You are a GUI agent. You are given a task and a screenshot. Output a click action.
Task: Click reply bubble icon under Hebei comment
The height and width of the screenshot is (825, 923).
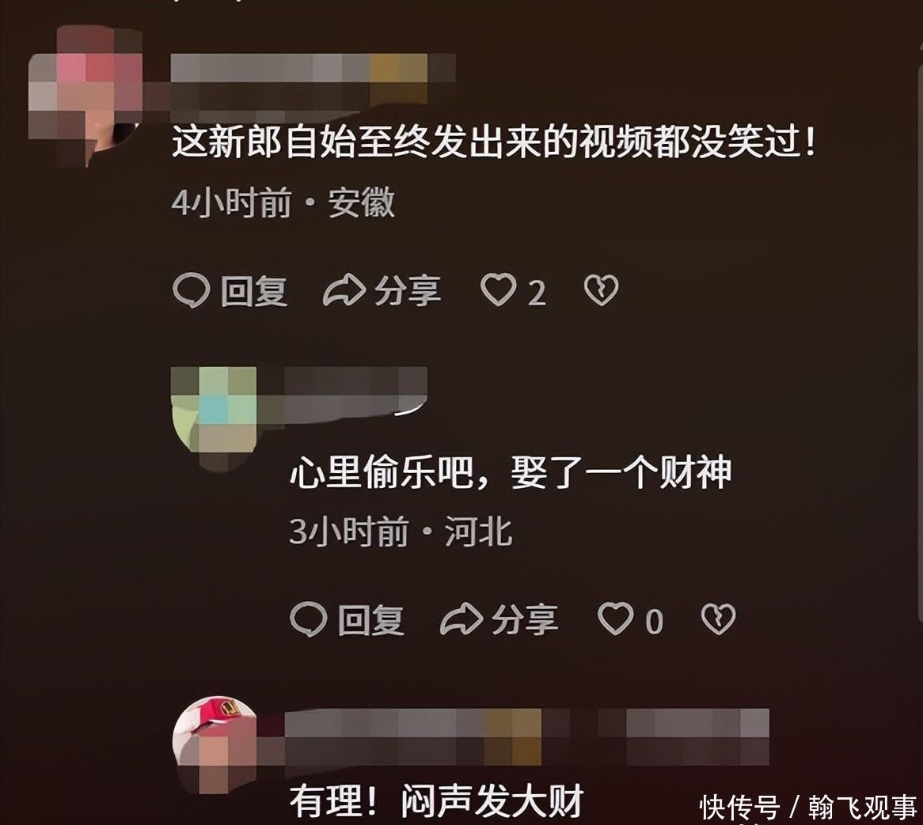pos(309,619)
